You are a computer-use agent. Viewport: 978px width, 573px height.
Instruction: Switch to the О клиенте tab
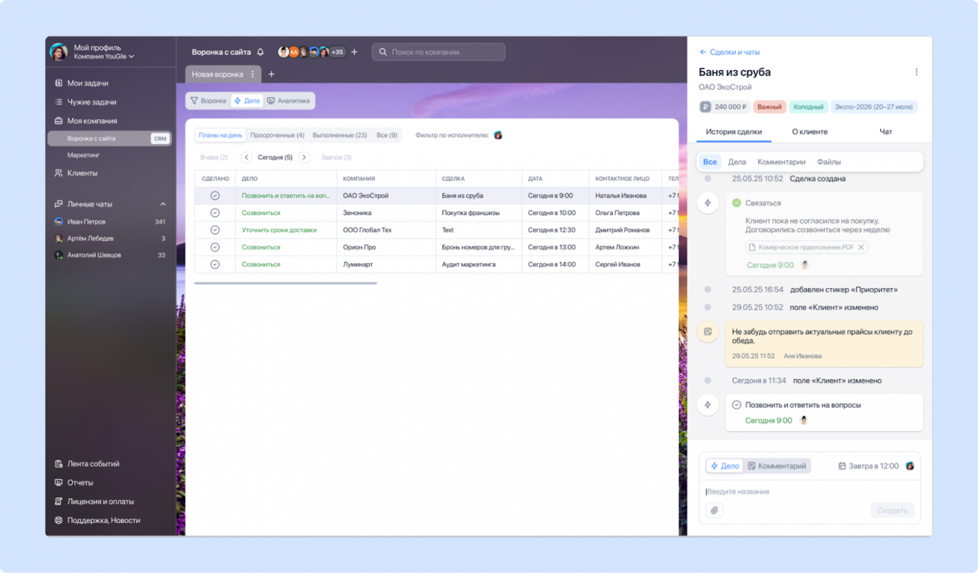(809, 132)
